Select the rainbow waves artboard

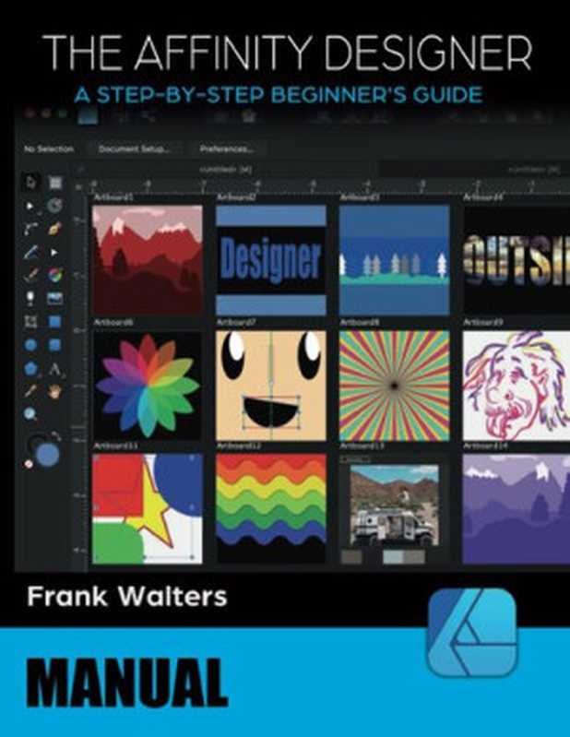click(x=270, y=507)
